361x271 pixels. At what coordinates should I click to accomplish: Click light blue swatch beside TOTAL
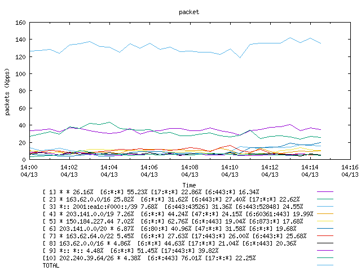coord(325,265)
